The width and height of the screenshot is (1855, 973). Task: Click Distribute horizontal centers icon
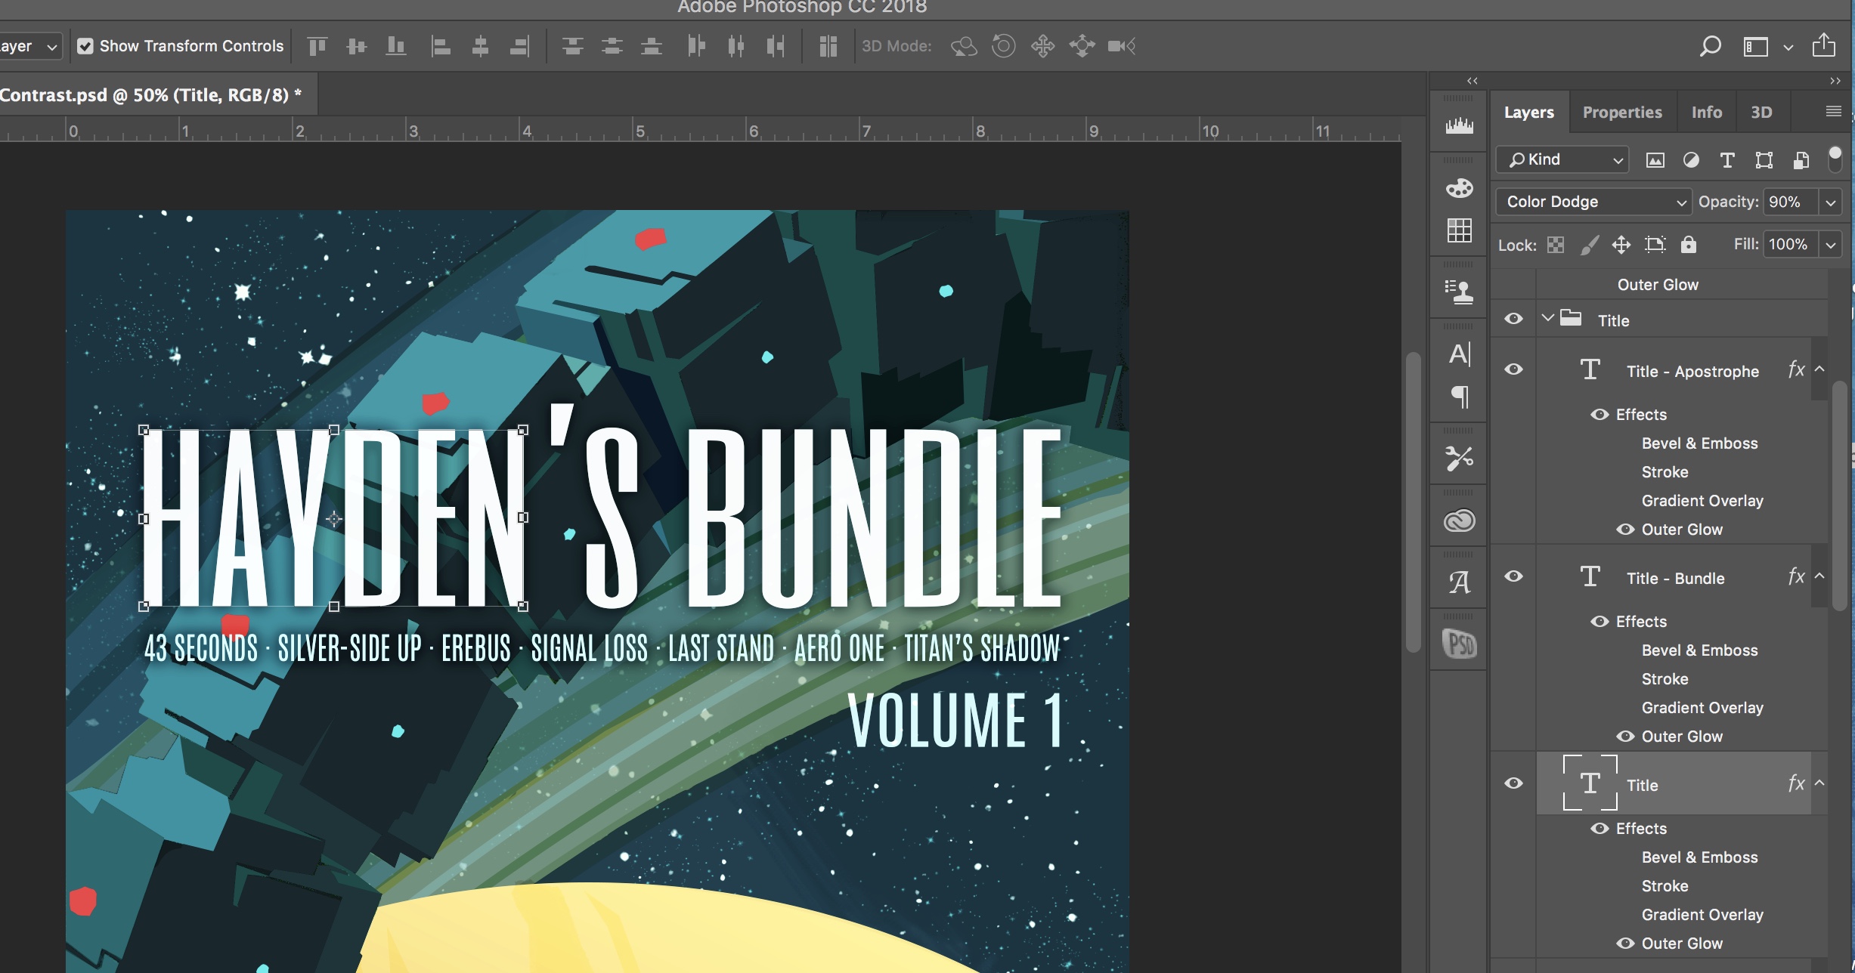coord(735,46)
